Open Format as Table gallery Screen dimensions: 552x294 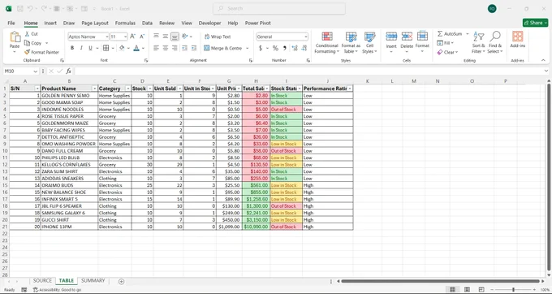351,42
